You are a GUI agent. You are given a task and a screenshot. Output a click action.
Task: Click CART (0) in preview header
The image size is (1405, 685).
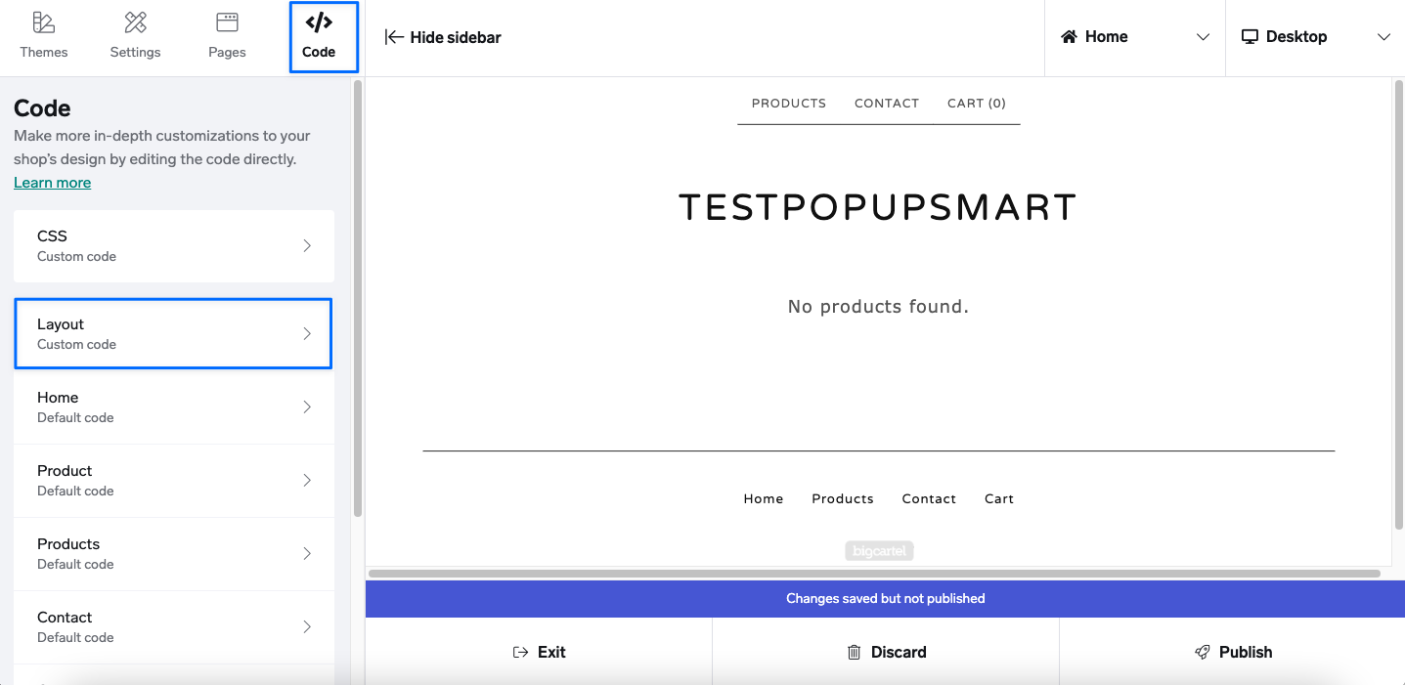[977, 103]
